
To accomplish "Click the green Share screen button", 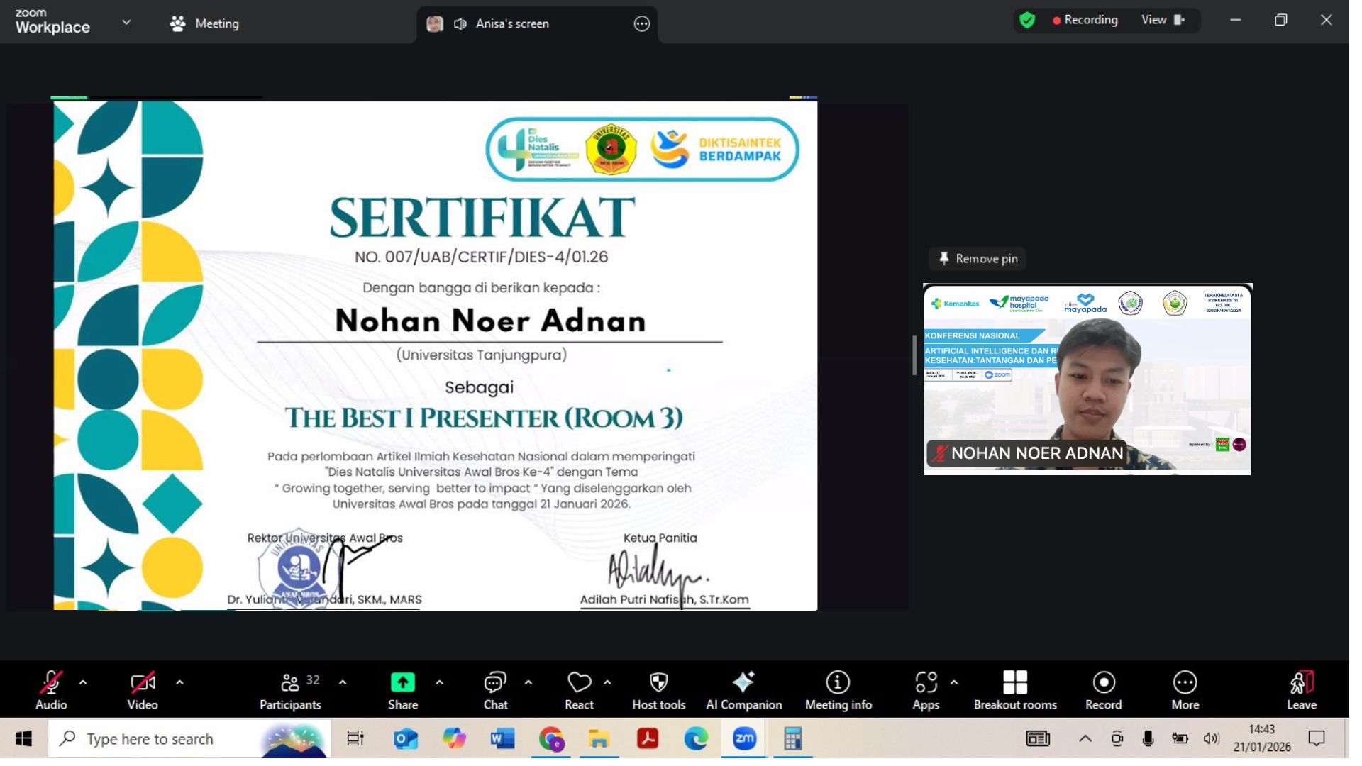I will click(x=402, y=683).
